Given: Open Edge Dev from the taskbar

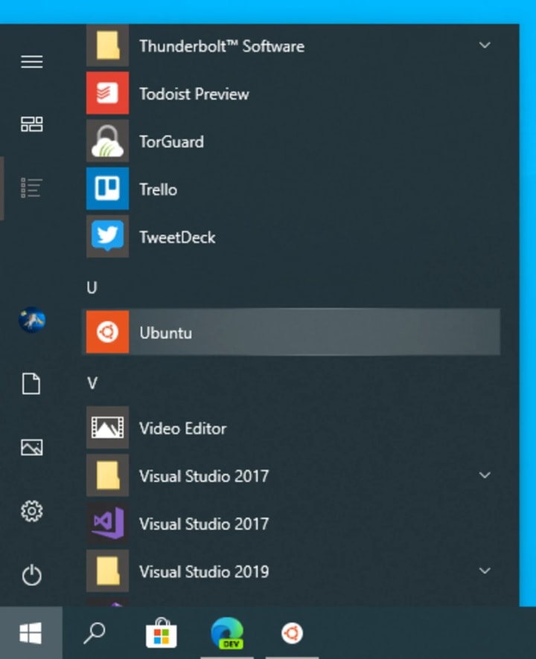Looking at the screenshot, I should pos(227,633).
